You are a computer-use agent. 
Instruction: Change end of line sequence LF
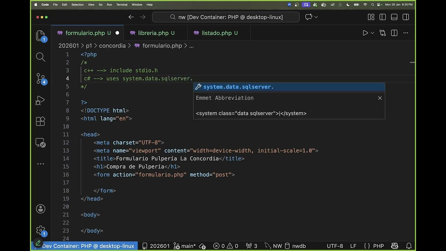pyautogui.click(x=353, y=246)
